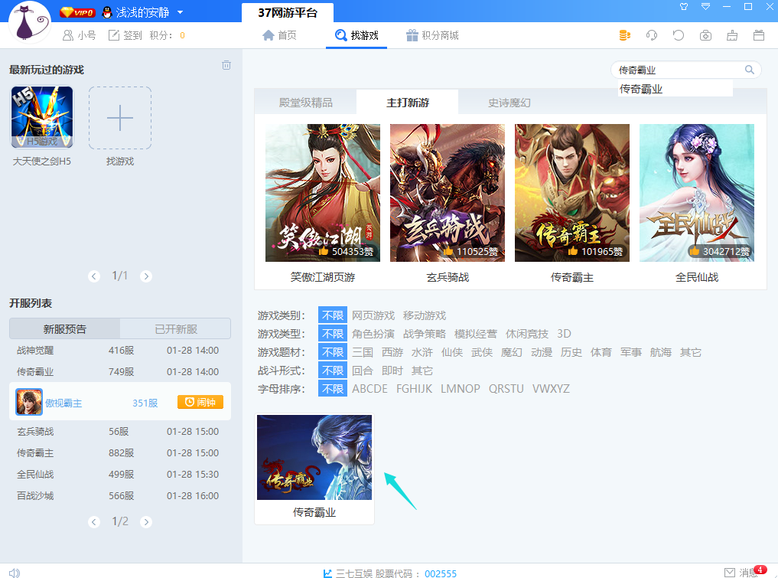Switch to 已开新服 tab
The height and width of the screenshot is (578, 778).
[x=175, y=329]
